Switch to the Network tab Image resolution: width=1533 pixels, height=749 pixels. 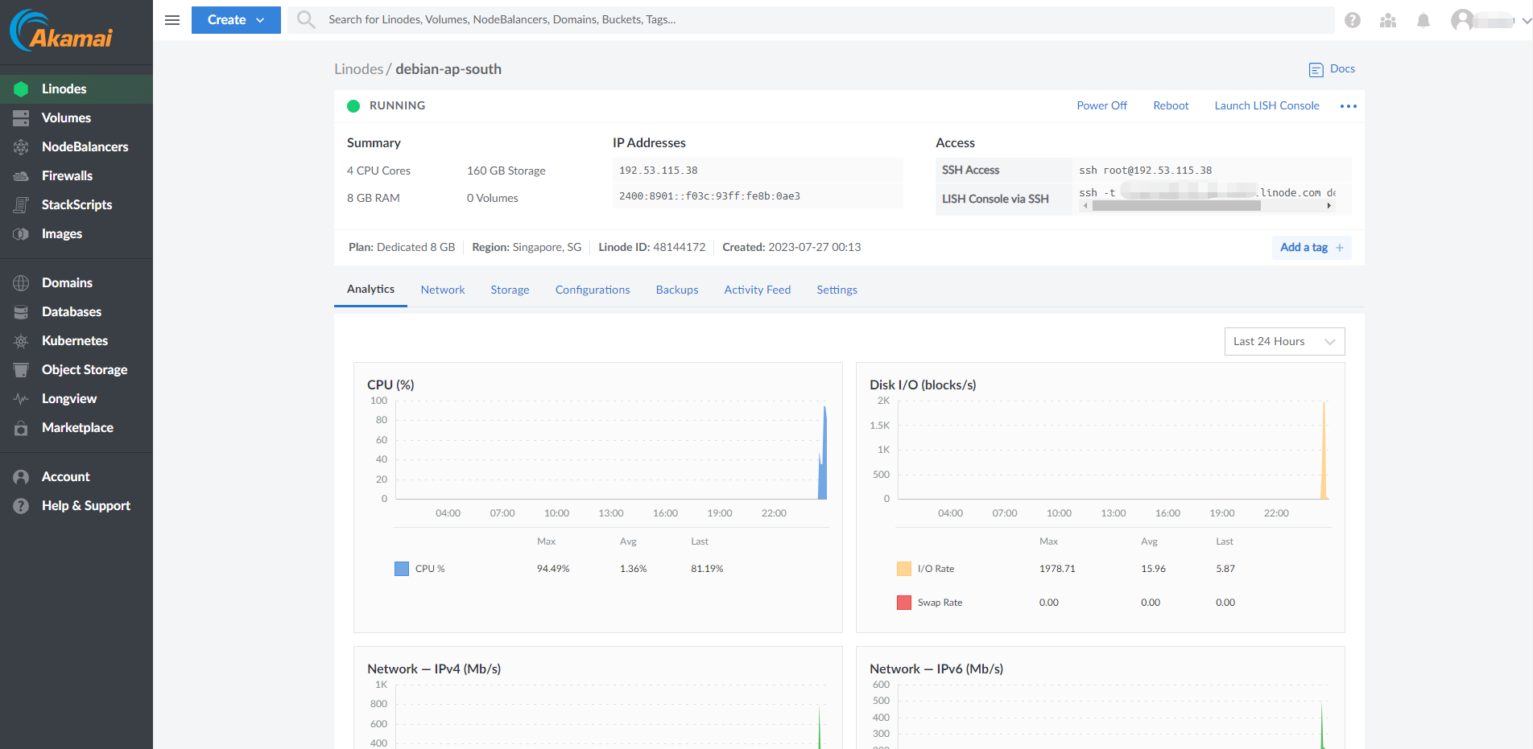click(x=443, y=290)
